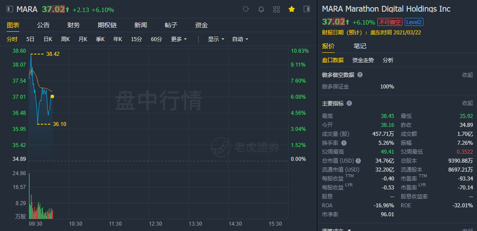477x231 pixels.
Task: Click the 38.42 high price marker
Action: (x=53, y=54)
